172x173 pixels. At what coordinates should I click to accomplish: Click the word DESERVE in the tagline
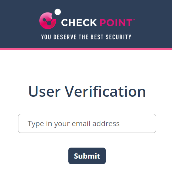[x=65, y=37]
